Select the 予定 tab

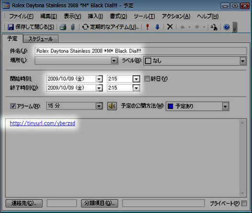[x=12, y=38]
